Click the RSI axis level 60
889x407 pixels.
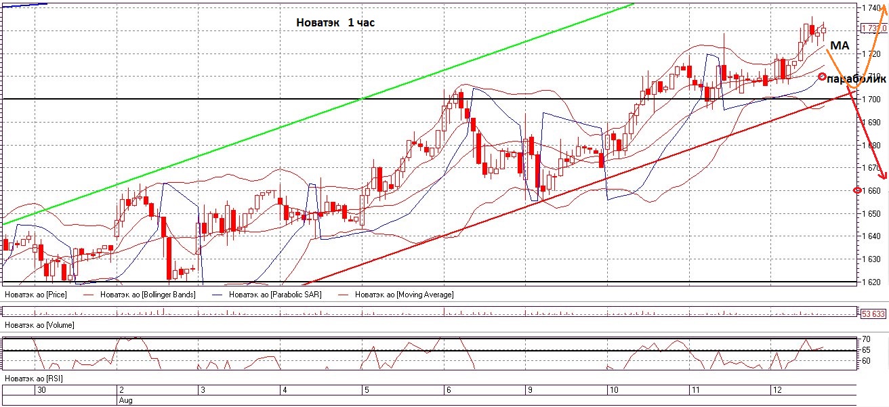tap(866, 361)
